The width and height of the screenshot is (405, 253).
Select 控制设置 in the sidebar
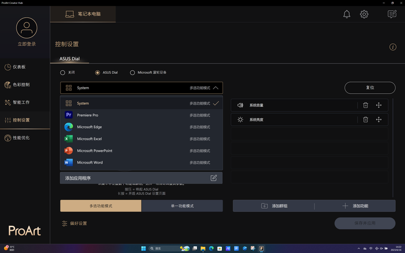(x=25, y=120)
